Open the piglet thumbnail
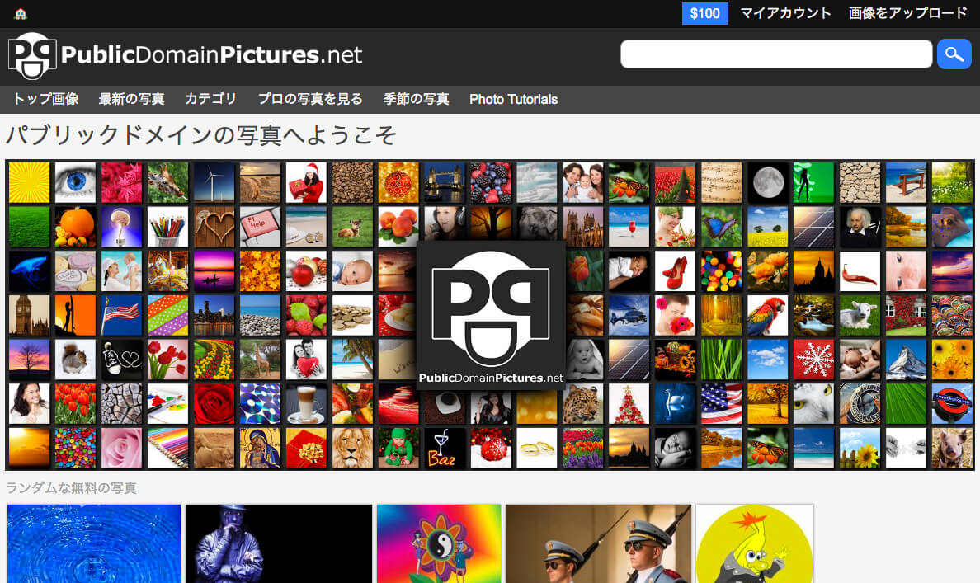Viewport: 980px width, 583px height. [x=952, y=449]
